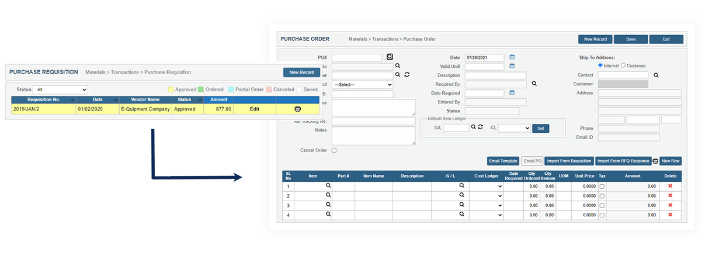This screenshot has width=719, height=259.
Task: Click into the PO# input field
Action: 357,57
